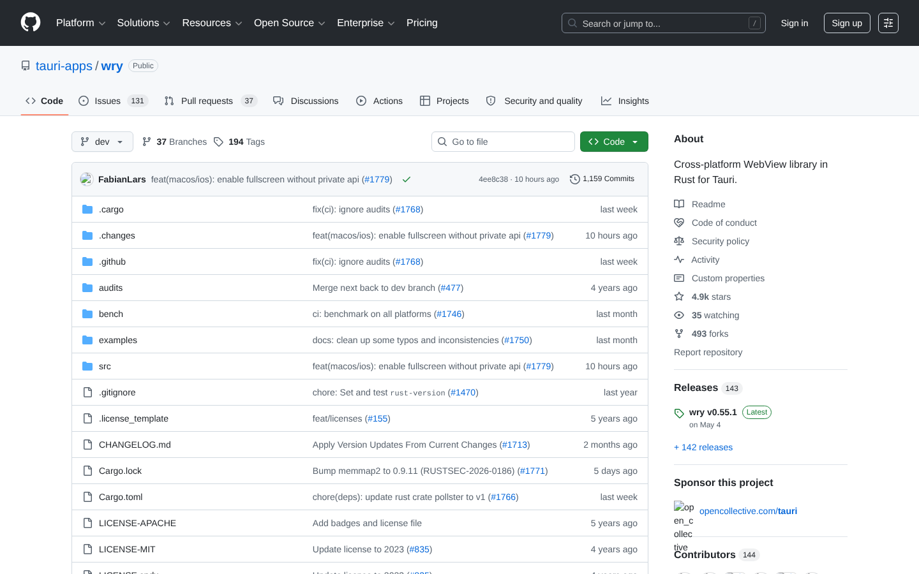Open the opencollective.com/tauri sponsor link

click(748, 511)
